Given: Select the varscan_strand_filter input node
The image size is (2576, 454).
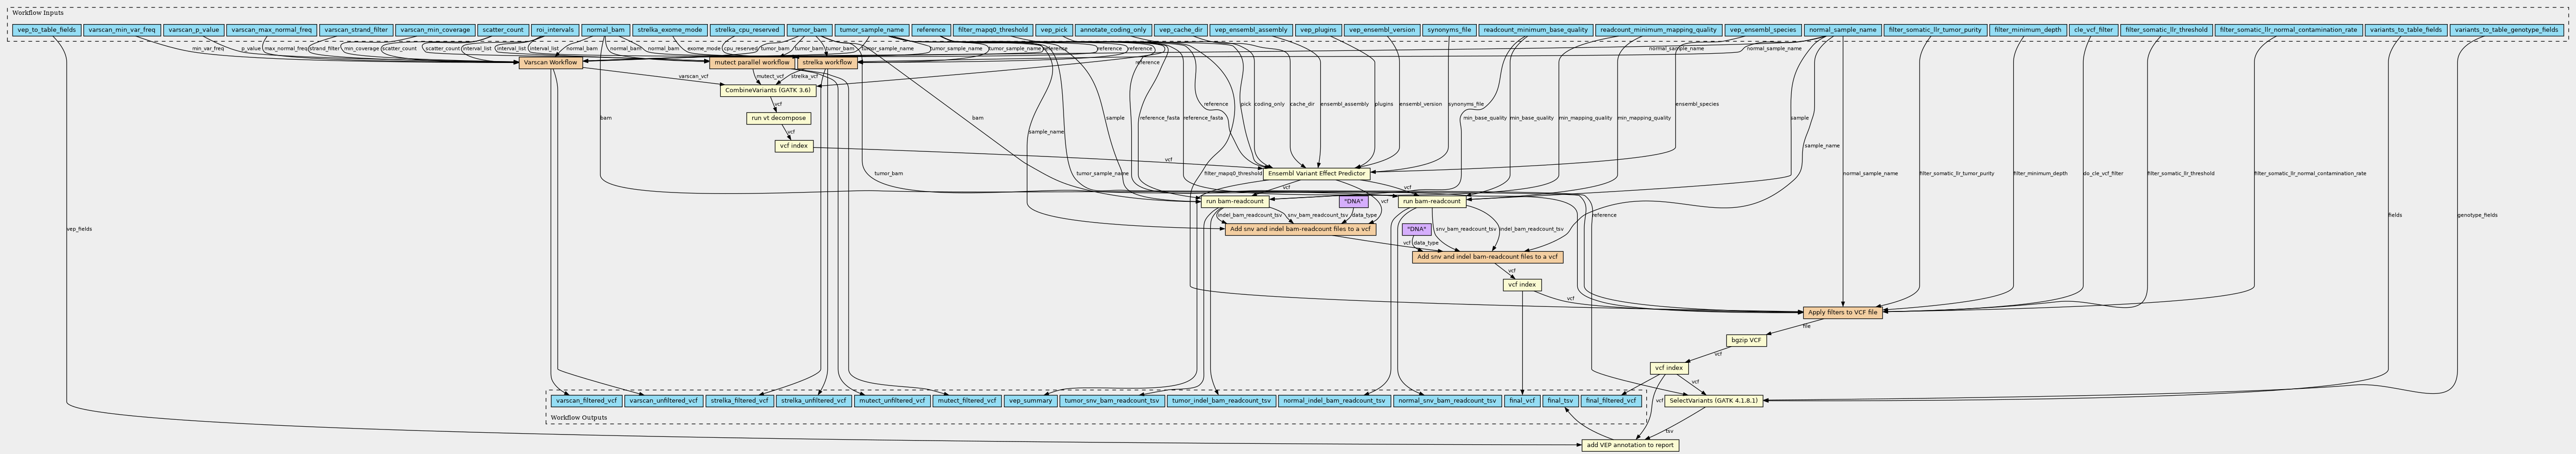Looking at the screenshot, I should [x=356, y=30].
